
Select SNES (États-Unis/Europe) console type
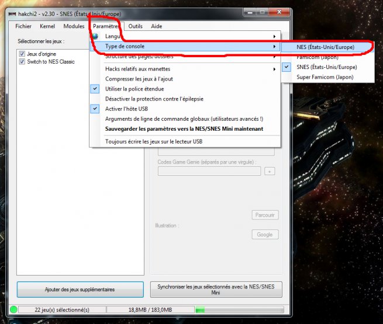(328, 67)
